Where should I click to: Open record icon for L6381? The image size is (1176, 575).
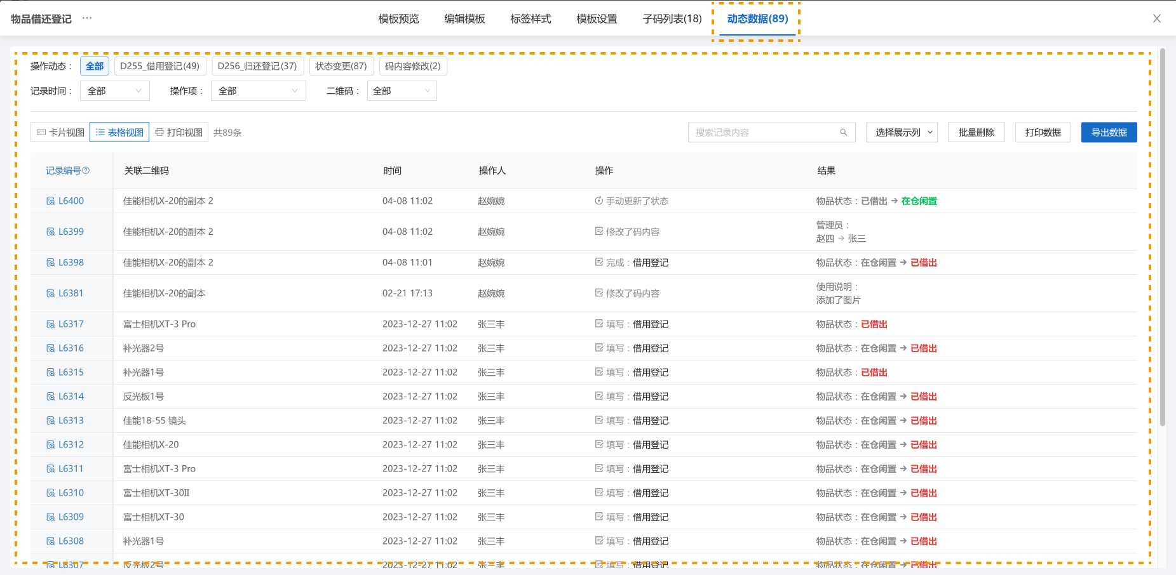(51, 293)
